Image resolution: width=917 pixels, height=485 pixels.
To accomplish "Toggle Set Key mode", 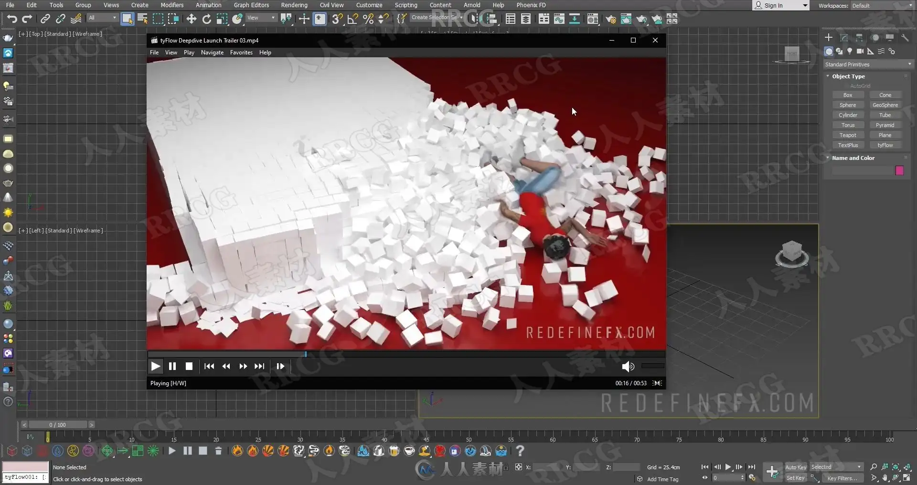I will [796, 478].
